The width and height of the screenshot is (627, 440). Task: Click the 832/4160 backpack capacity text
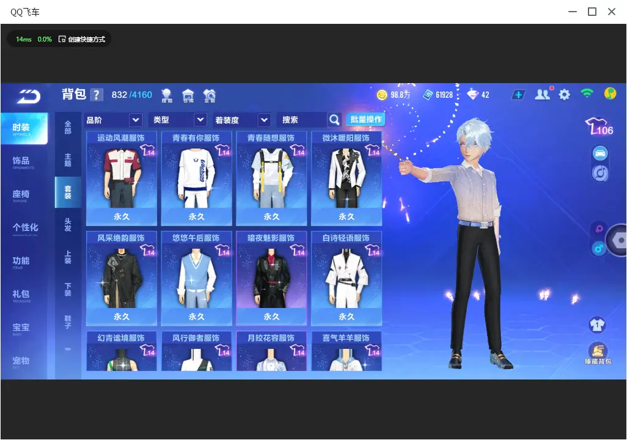tap(131, 95)
